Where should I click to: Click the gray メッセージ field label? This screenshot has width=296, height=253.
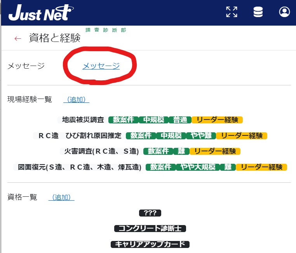[26, 66]
